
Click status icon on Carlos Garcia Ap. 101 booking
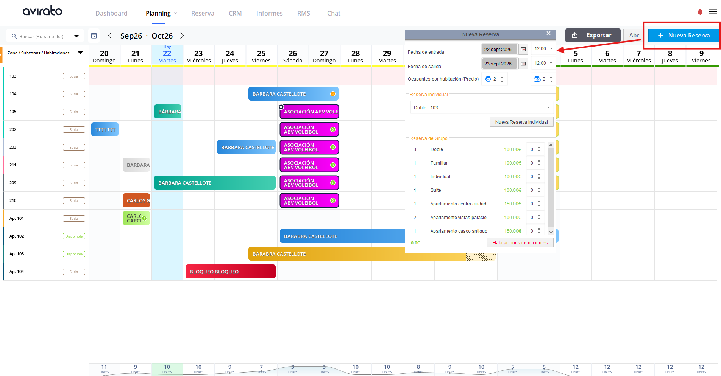(x=144, y=218)
